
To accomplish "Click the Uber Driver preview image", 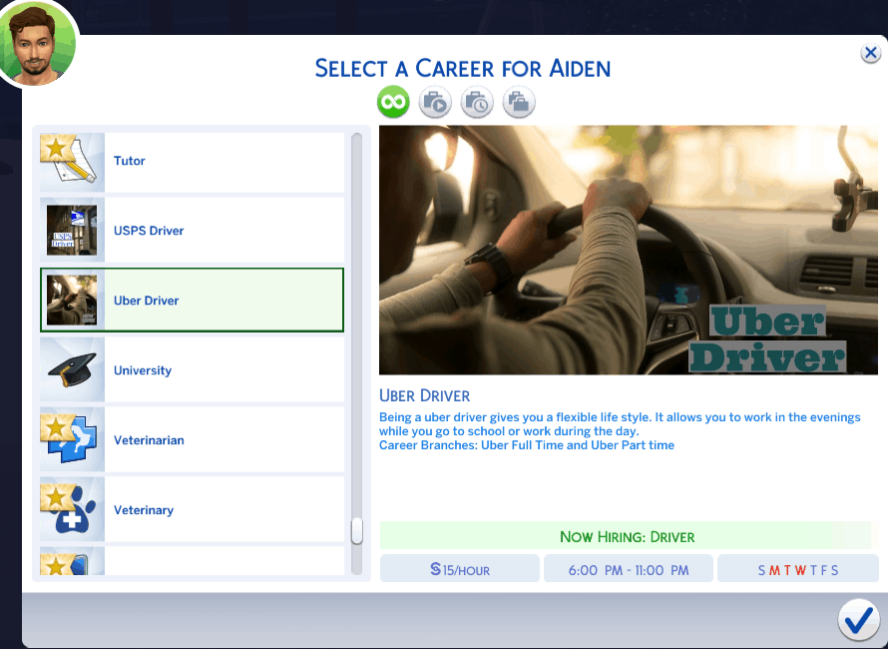I will point(628,250).
